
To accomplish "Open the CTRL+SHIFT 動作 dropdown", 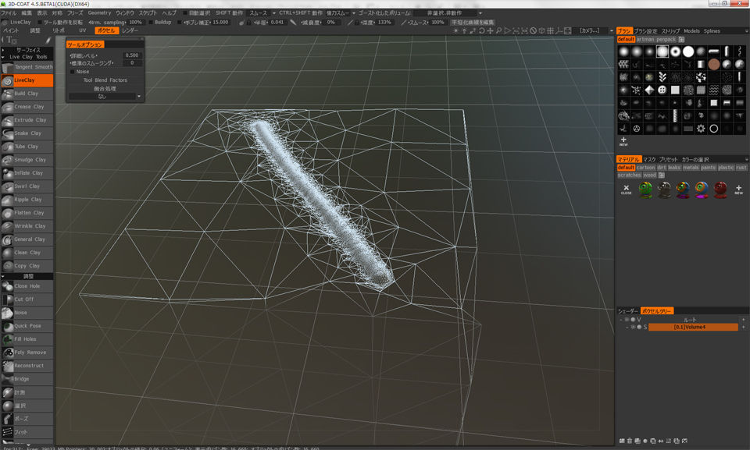I will point(341,13).
